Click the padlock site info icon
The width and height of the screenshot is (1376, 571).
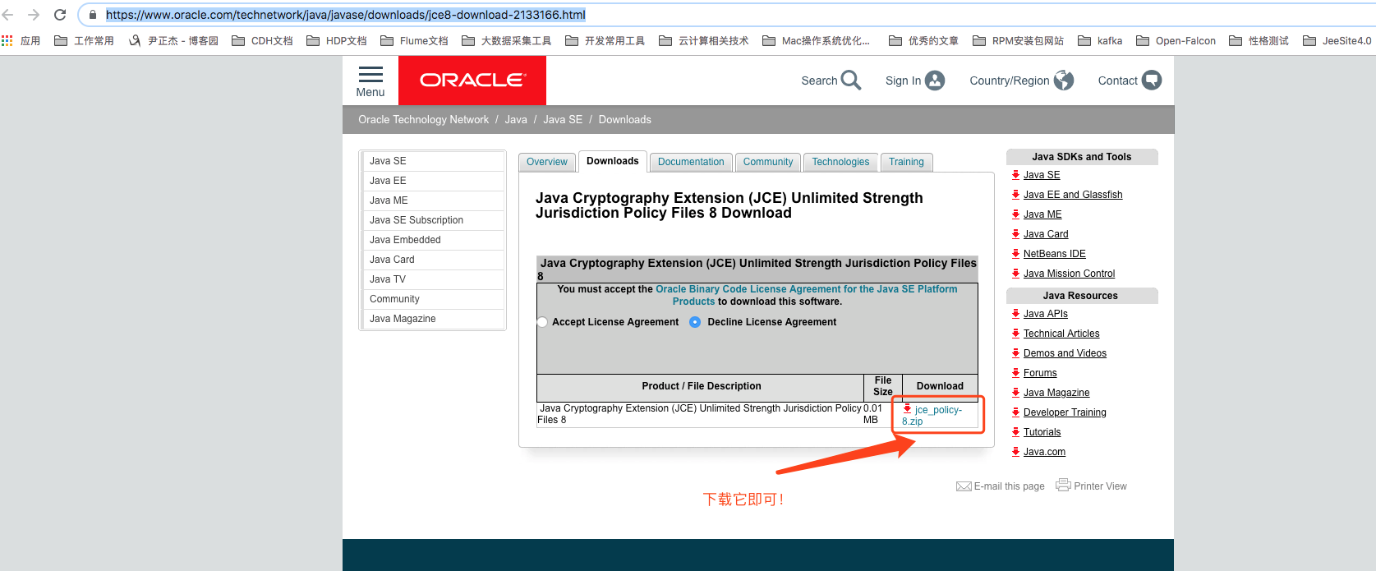[x=93, y=15]
